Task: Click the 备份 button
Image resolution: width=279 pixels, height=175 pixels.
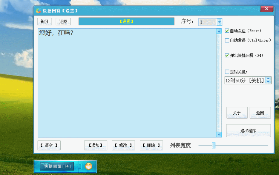Action: pyautogui.click(x=44, y=22)
